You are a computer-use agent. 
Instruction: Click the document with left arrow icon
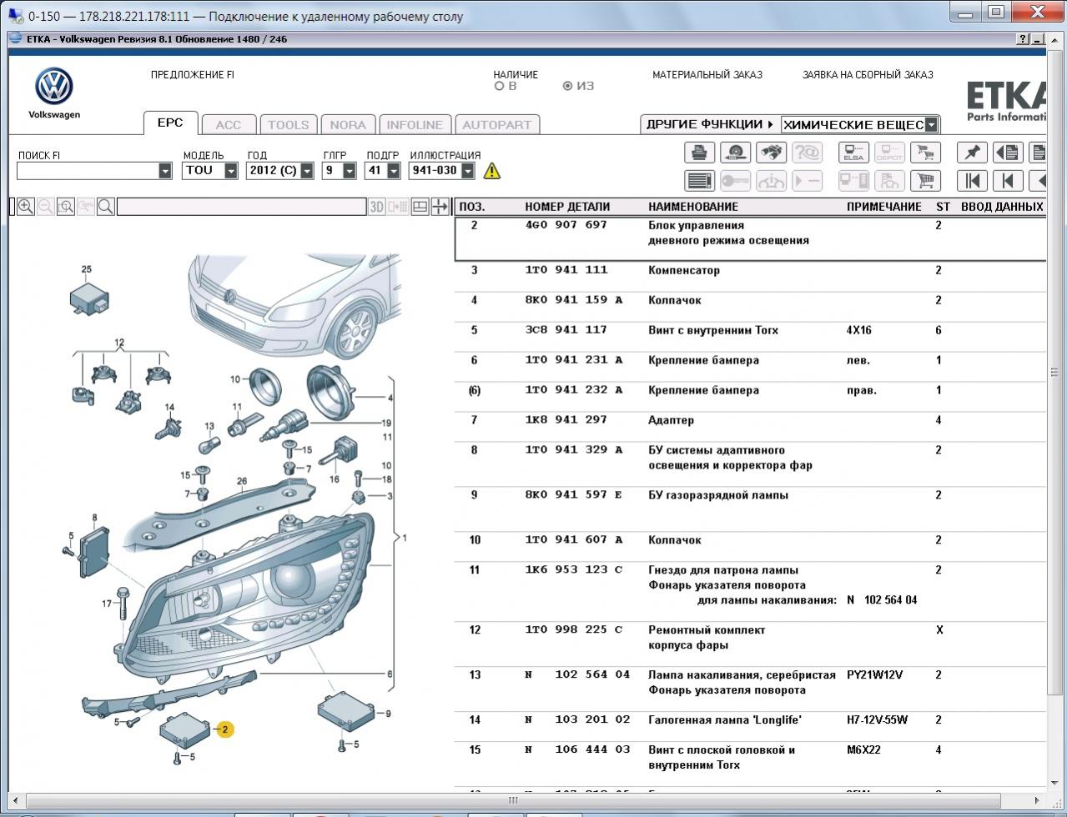point(1008,153)
